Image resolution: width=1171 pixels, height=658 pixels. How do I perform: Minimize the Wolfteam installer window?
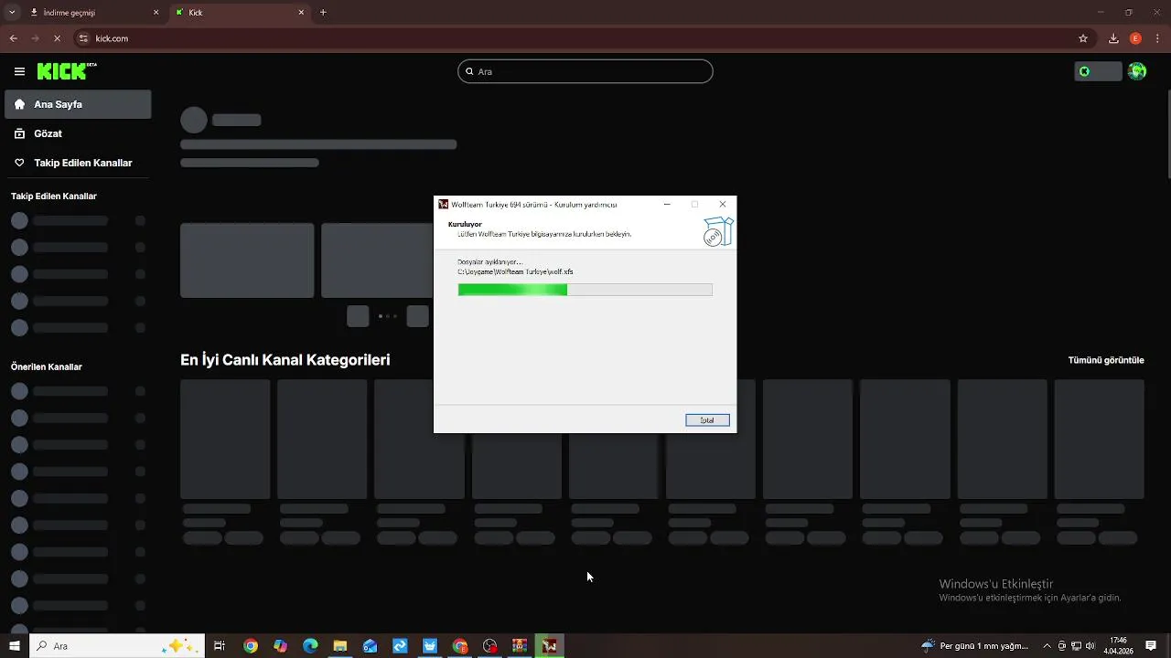[667, 205]
